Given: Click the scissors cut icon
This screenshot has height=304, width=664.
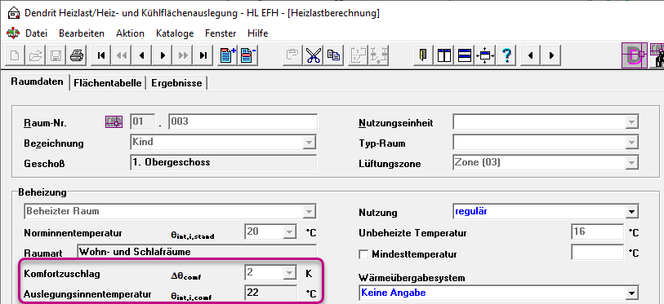Looking at the screenshot, I should 314,55.
